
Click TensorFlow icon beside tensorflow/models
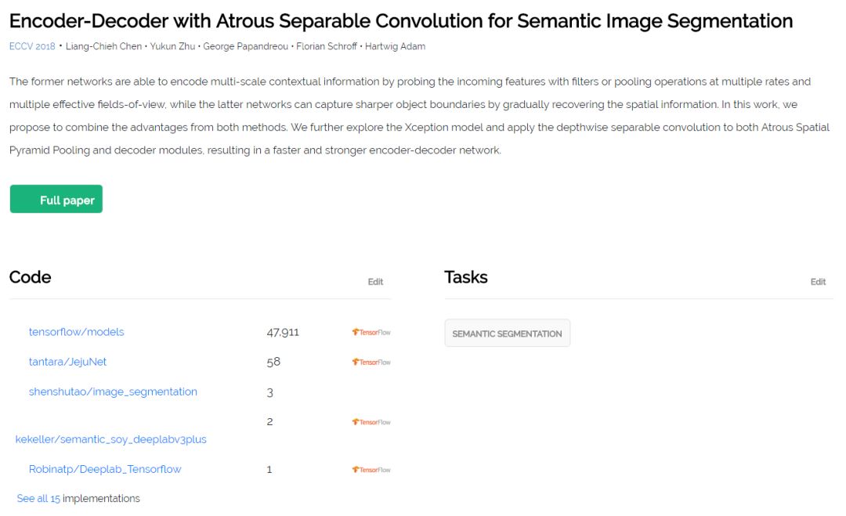tap(371, 332)
